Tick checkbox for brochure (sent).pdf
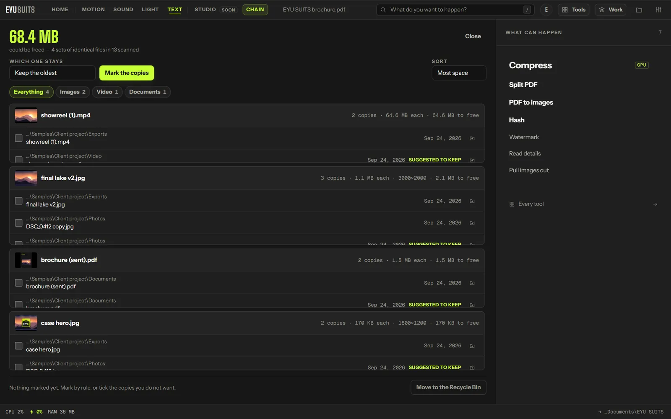The image size is (671, 419). tap(18, 283)
